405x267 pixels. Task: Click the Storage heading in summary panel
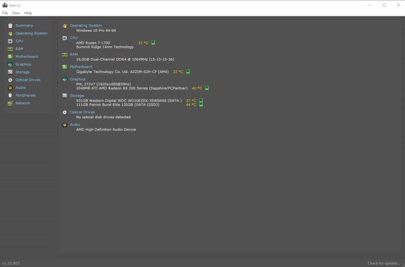pyautogui.click(x=77, y=96)
